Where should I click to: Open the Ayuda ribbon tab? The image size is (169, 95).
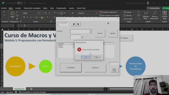71,8
